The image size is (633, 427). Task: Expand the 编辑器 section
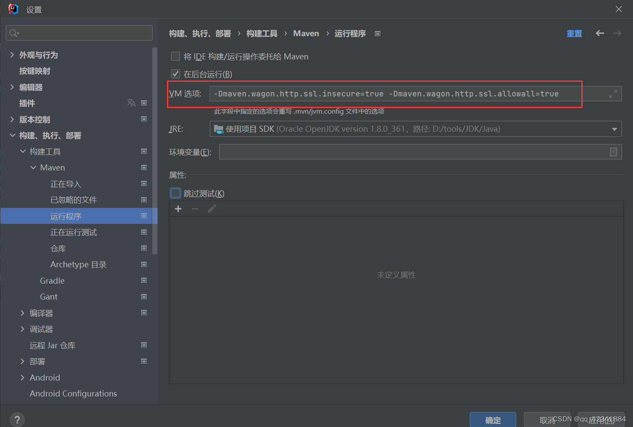click(x=12, y=87)
